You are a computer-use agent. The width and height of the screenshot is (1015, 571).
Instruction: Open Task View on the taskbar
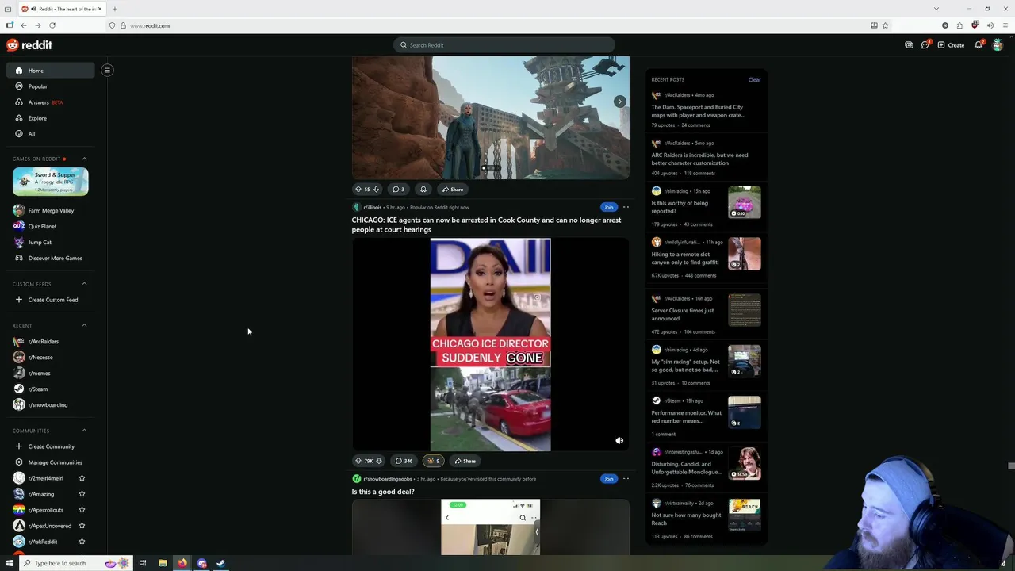tap(143, 563)
